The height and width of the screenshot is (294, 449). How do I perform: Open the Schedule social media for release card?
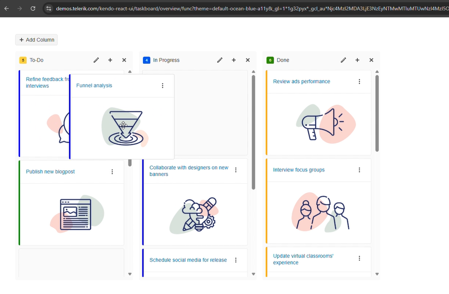point(188,260)
